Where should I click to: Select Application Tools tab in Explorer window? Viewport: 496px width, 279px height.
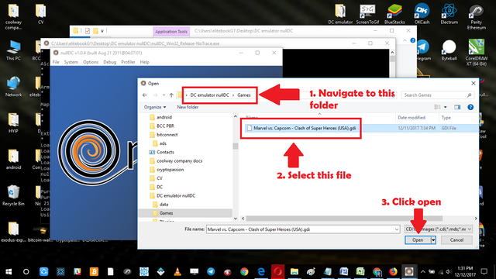coord(171,32)
